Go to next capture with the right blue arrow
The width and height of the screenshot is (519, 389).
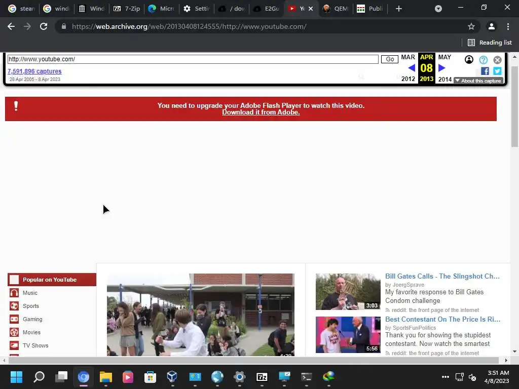441,68
